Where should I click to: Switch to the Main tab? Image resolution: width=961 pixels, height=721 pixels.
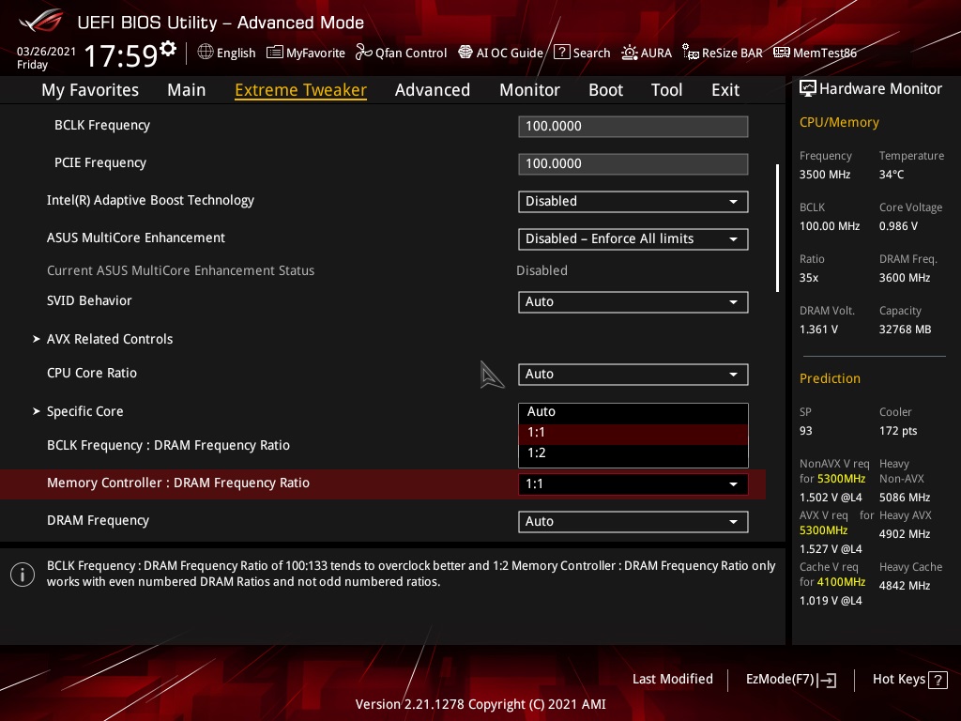[x=187, y=90]
